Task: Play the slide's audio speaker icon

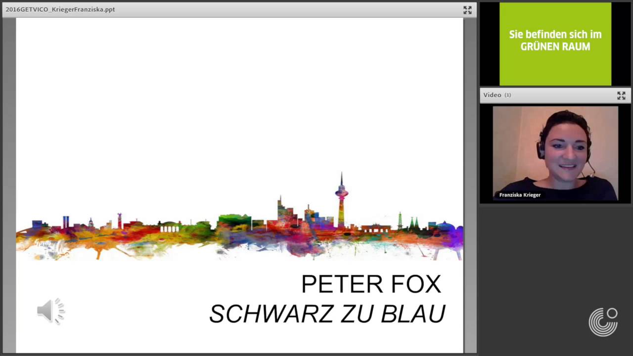Action: [x=51, y=311]
